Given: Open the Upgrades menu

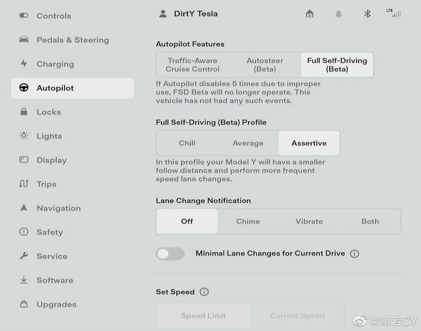Looking at the screenshot, I should pyautogui.click(x=72, y=304).
